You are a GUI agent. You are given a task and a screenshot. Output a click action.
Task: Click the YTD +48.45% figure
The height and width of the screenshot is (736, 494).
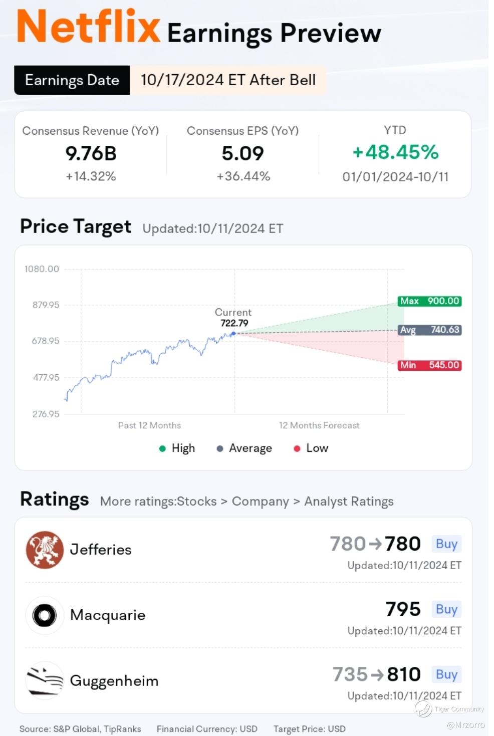point(395,152)
